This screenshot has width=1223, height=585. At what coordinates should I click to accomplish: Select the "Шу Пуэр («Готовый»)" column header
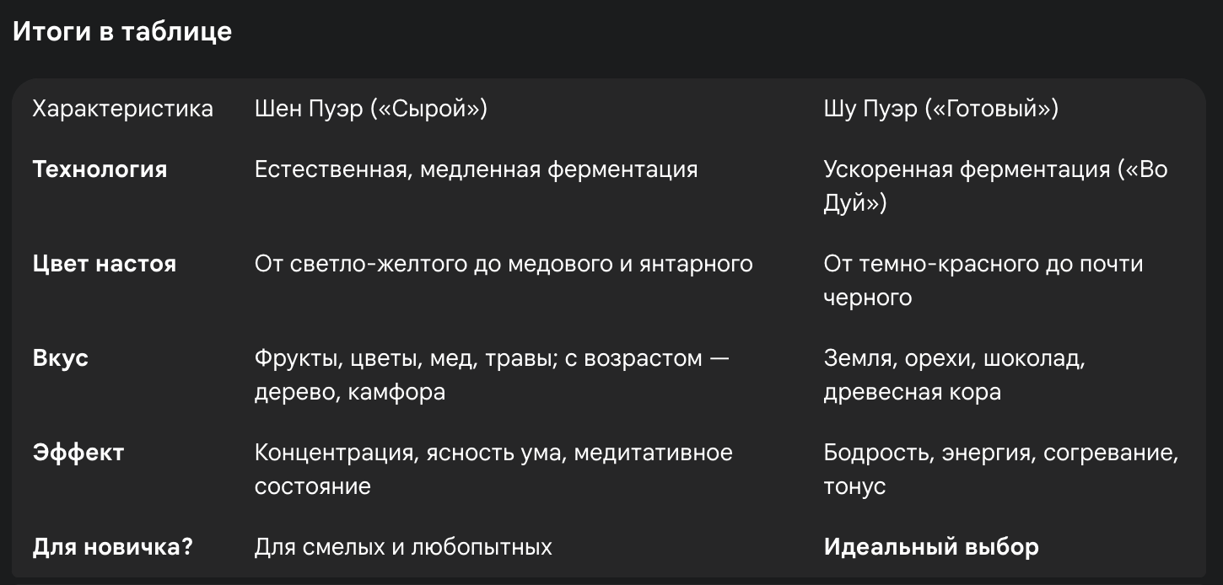tap(940, 109)
